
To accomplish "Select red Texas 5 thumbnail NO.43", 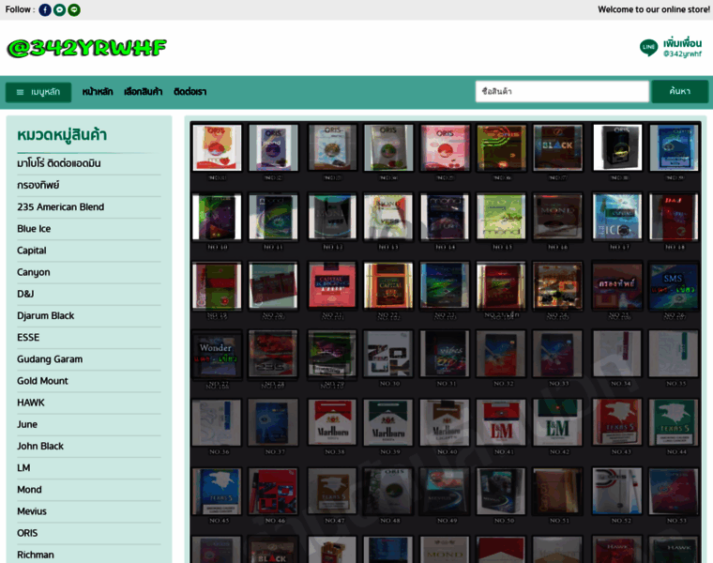I will point(617,422).
